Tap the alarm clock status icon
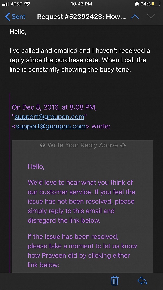The width and height of the screenshot is (163, 290). tap(137, 4)
